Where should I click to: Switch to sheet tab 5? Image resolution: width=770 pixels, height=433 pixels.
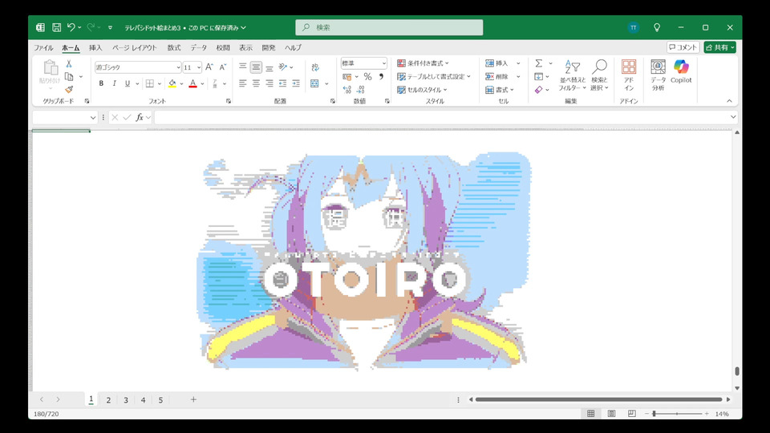(x=160, y=400)
